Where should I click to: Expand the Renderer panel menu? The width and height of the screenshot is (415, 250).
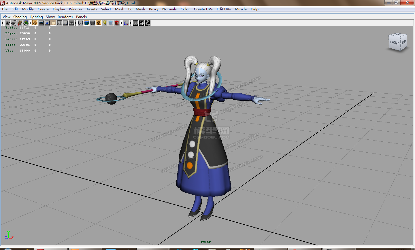[x=65, y=17]
